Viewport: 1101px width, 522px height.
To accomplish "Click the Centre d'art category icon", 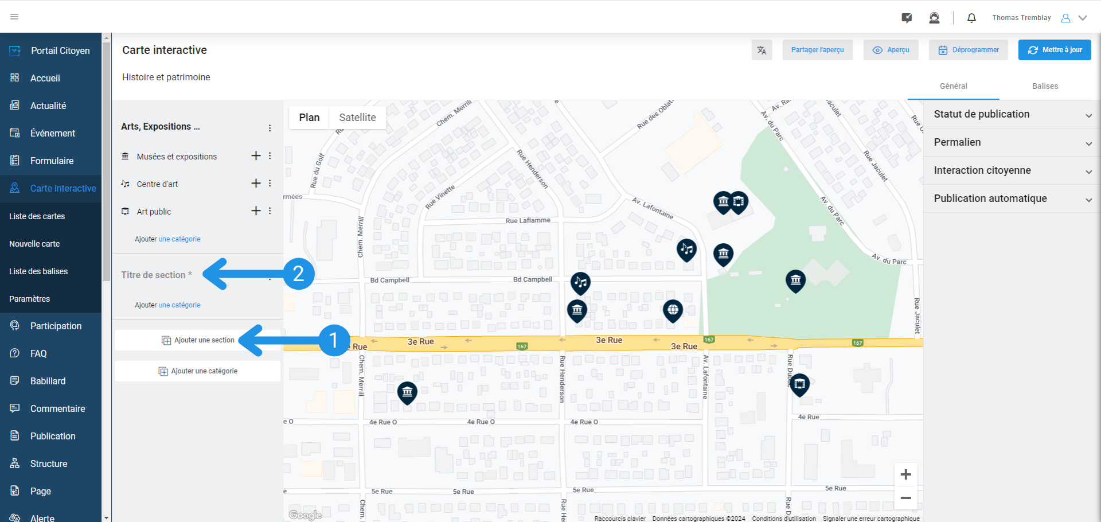I will [124, 184].
